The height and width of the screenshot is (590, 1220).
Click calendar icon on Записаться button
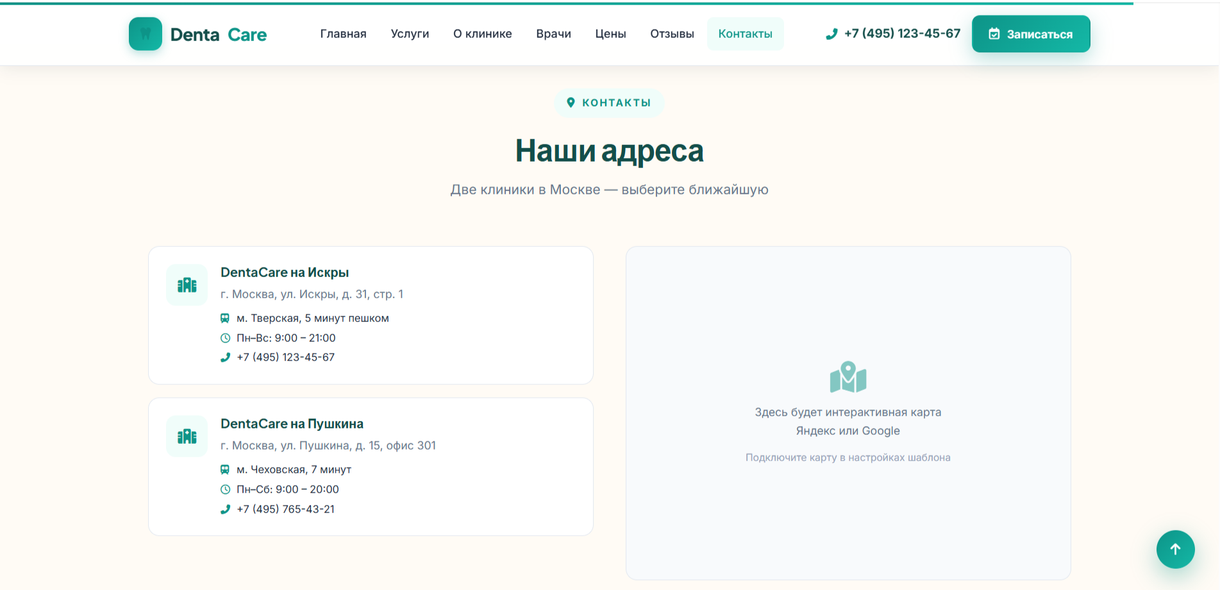tap(994, 34)
